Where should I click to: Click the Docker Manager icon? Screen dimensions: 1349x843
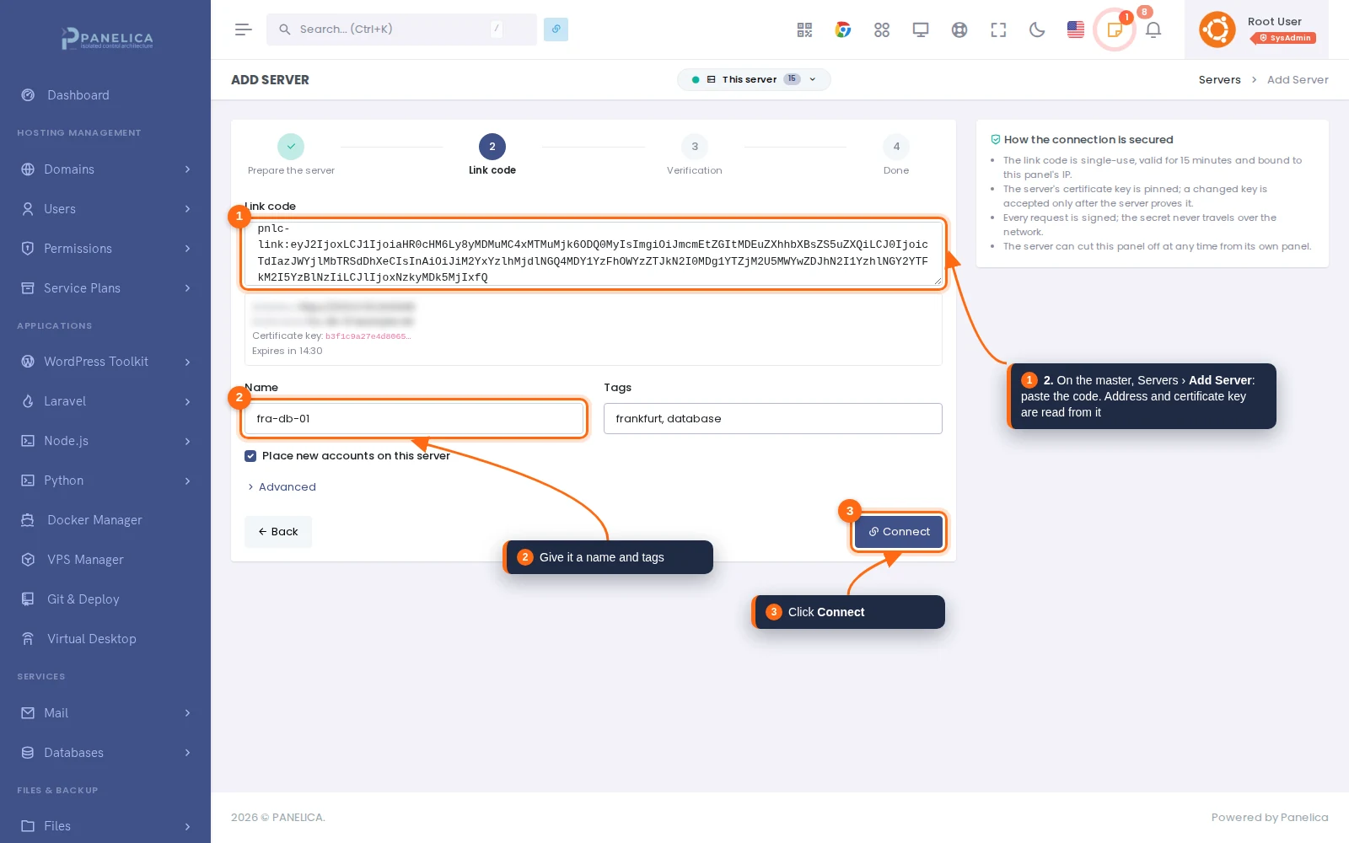pyautogui.click(x=28, y=520)
